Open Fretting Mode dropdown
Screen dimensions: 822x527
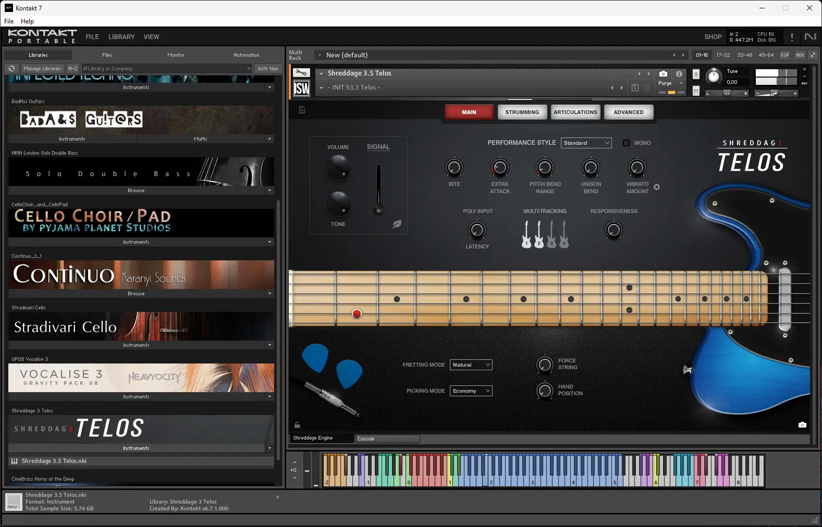coord(471,365)
